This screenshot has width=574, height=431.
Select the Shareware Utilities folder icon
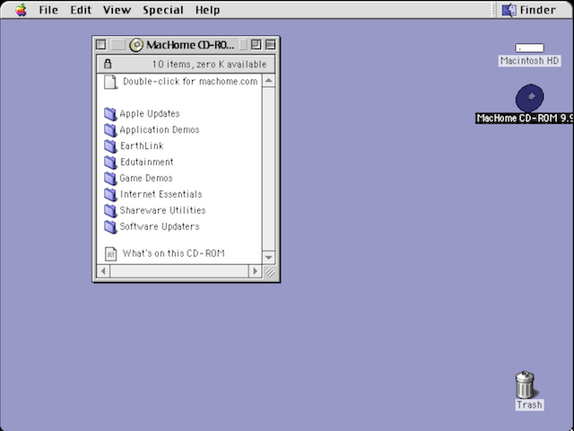(x=110, y=210)
